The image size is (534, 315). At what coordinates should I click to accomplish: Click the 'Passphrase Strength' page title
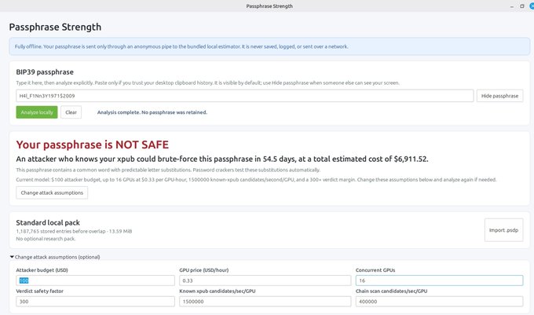[x=55, y=27]
